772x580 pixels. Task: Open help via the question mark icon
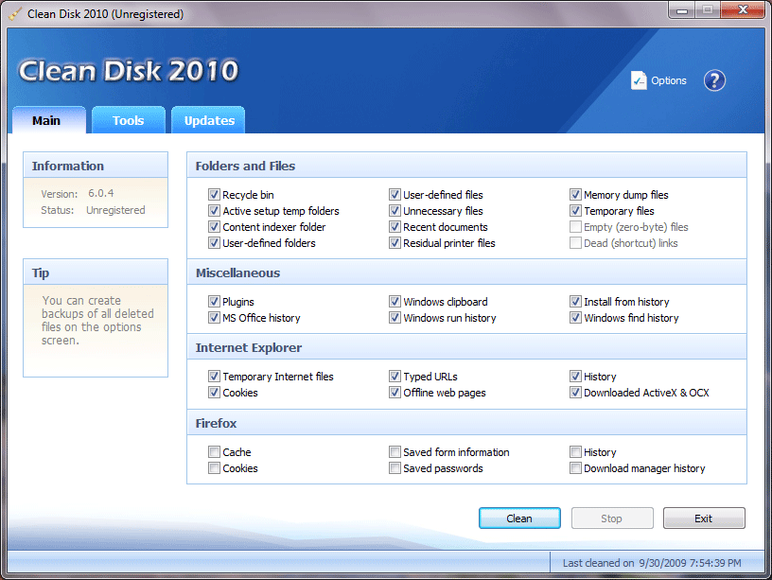[714, 80]
